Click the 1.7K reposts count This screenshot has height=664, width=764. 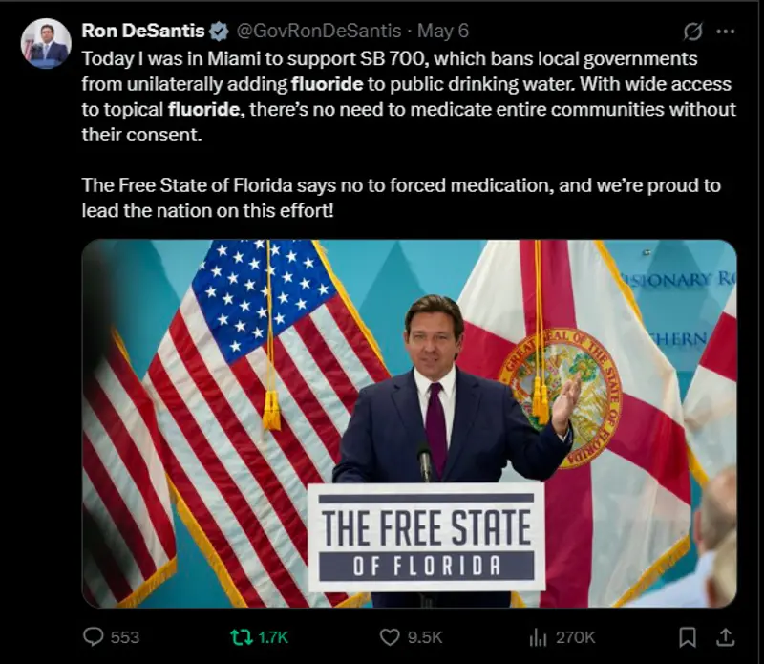(273, 636)
